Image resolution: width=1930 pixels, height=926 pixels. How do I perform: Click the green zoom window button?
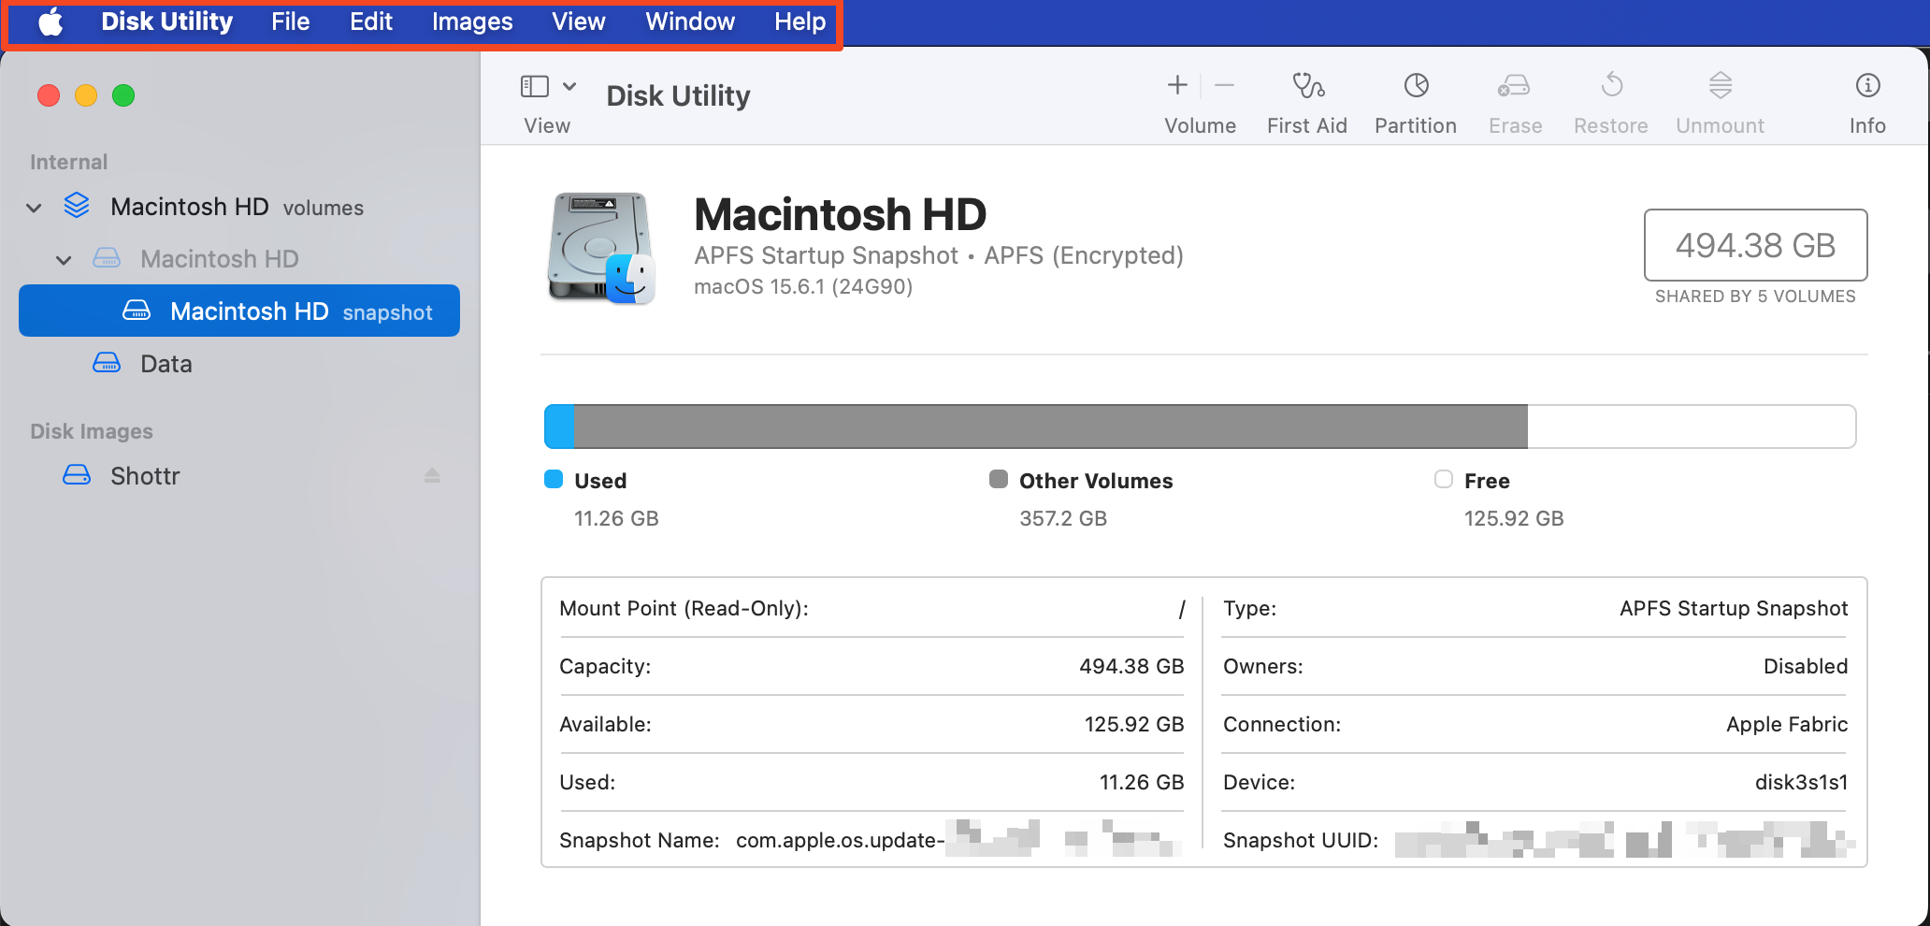123,95
